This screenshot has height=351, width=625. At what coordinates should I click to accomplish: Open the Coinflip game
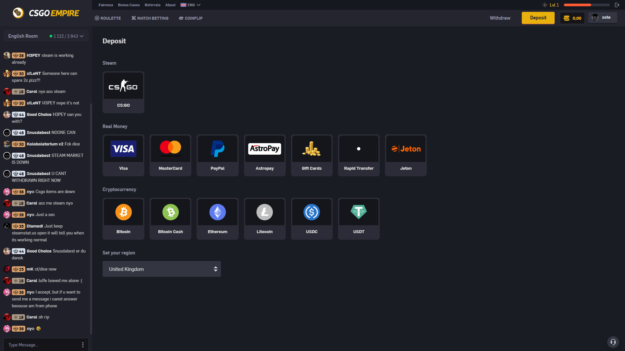pos(190,18)
